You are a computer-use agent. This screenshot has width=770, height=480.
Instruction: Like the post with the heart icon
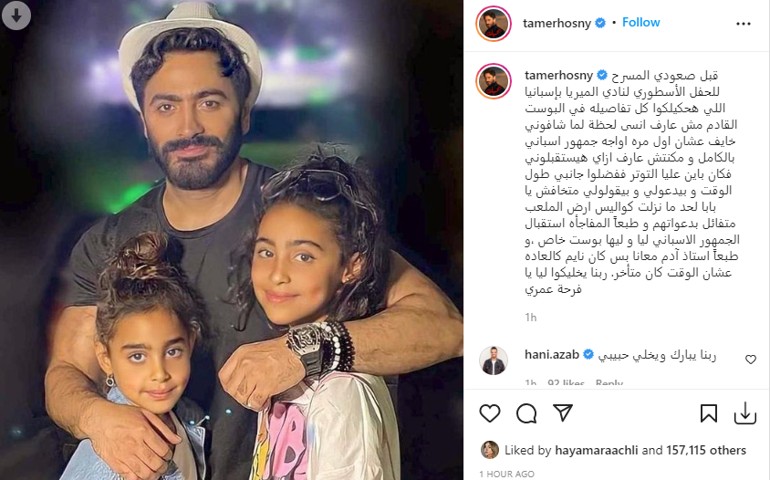pos(490,413)
